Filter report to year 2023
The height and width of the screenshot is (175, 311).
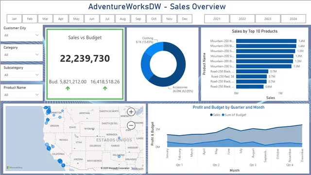point(268,19)
